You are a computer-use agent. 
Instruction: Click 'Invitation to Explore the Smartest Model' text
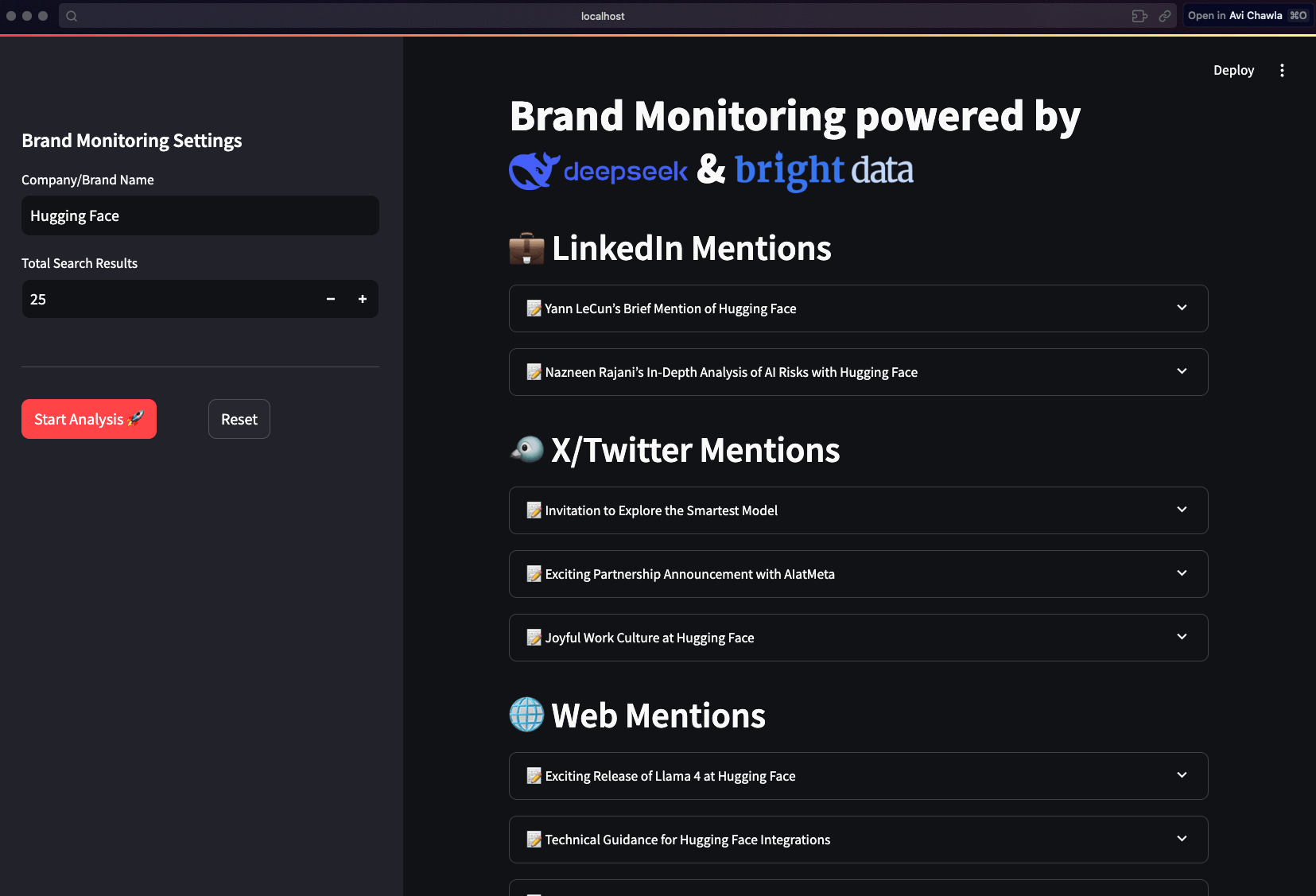pos(662,510)
